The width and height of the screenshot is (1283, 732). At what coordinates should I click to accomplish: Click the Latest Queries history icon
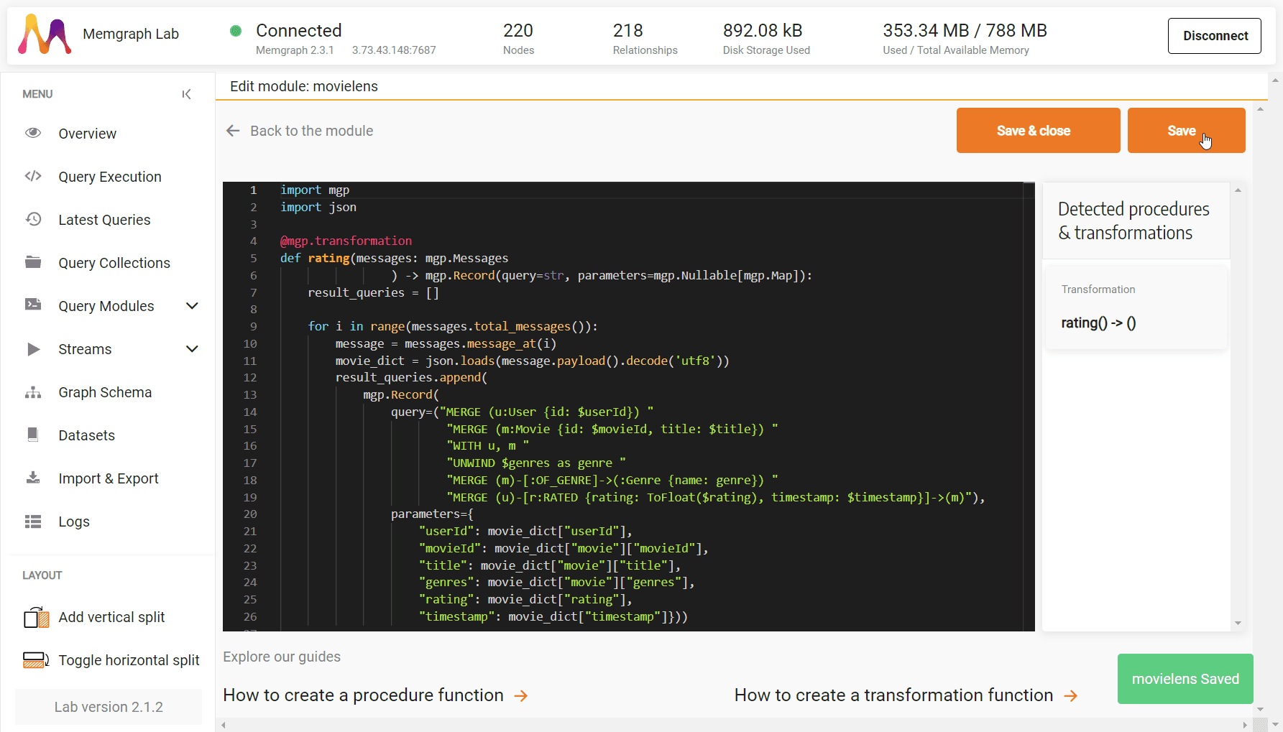coord(33,219)
